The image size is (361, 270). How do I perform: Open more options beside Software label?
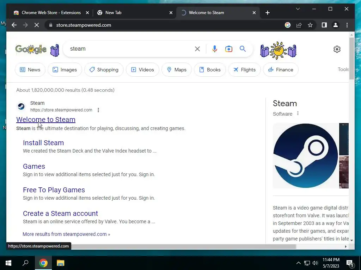(x=298, y=114)
